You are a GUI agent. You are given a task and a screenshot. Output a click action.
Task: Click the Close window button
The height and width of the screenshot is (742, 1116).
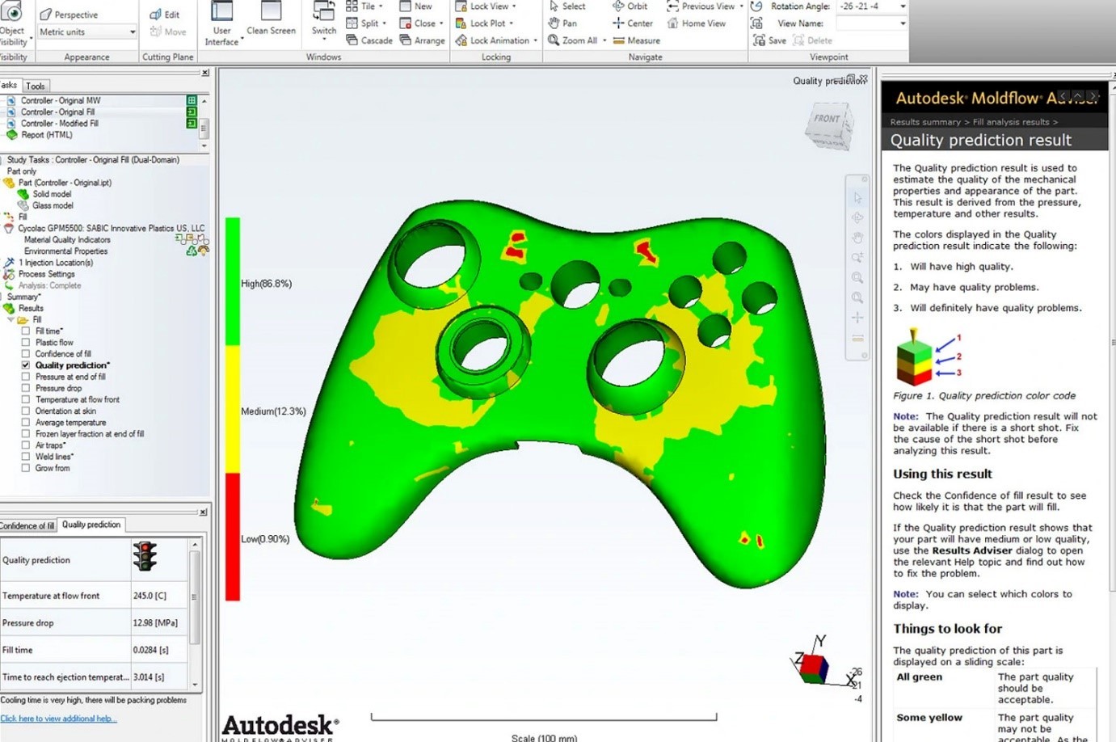point(421,23)
